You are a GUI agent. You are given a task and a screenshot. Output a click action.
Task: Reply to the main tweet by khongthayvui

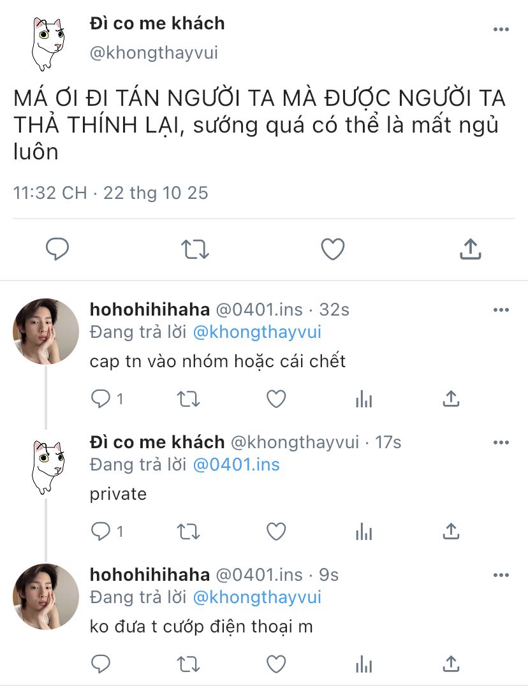(x=57, y=249)
